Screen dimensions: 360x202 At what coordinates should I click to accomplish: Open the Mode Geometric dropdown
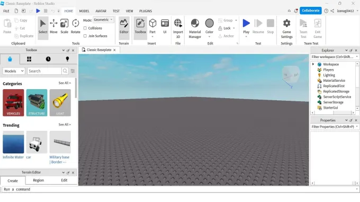[103, 20]
